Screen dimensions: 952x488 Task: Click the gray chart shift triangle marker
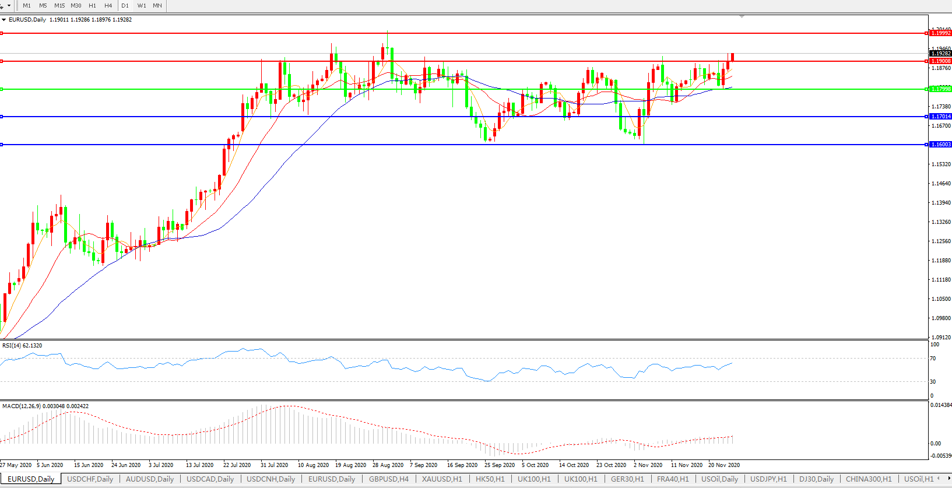(x=742, y=17)
